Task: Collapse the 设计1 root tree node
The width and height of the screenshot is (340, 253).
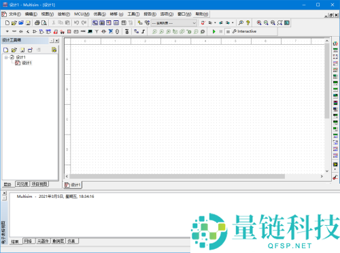Action: [x=6, y=57]
